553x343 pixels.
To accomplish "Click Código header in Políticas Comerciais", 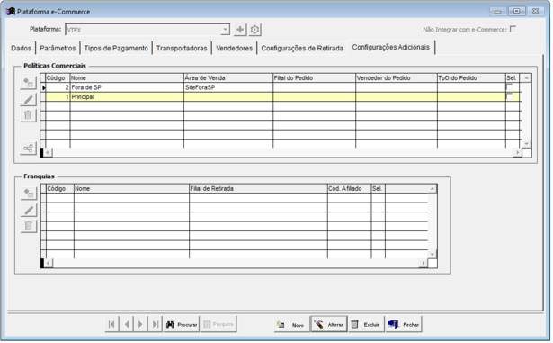I will pyautogui.click(x=58, y=78).
